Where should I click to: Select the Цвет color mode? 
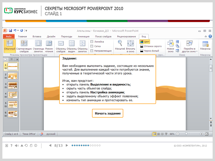click(145, 42)
